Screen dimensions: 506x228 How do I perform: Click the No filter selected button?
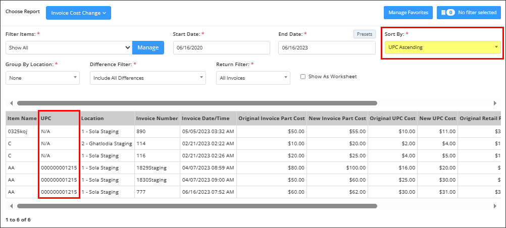pos(469,13)
